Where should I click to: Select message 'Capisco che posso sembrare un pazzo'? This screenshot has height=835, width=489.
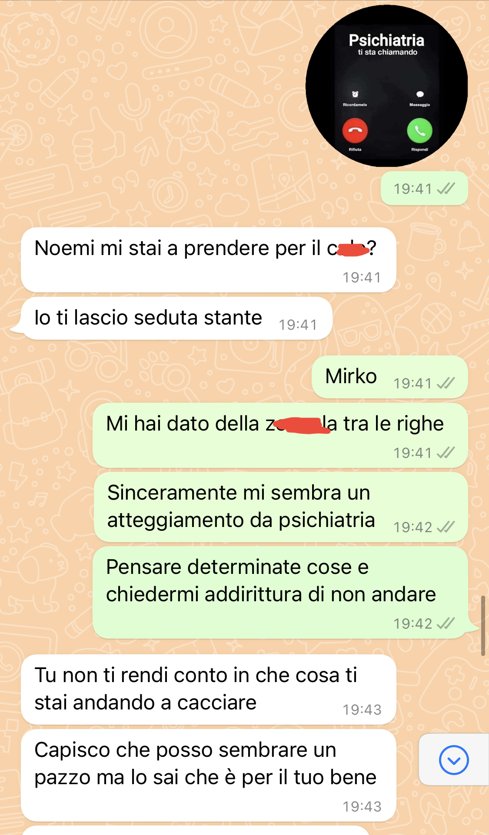pyautogui.click(x=208, y=775)
